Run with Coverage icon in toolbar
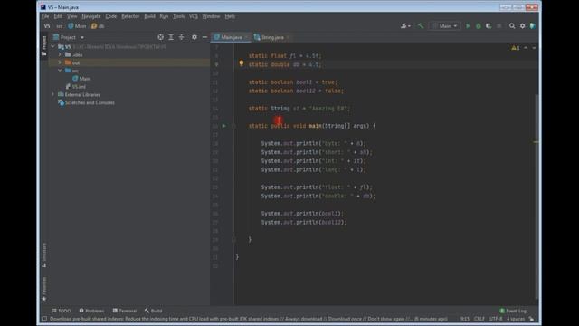This screenshot has width=579, height=326. 489,26
